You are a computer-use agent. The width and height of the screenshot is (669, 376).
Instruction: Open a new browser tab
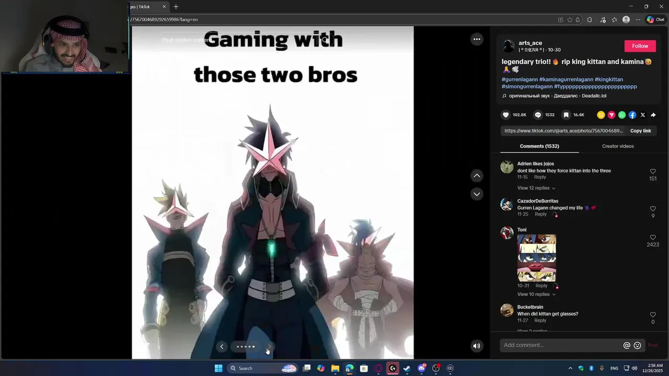pyautogui.click(x=176, y=7)
